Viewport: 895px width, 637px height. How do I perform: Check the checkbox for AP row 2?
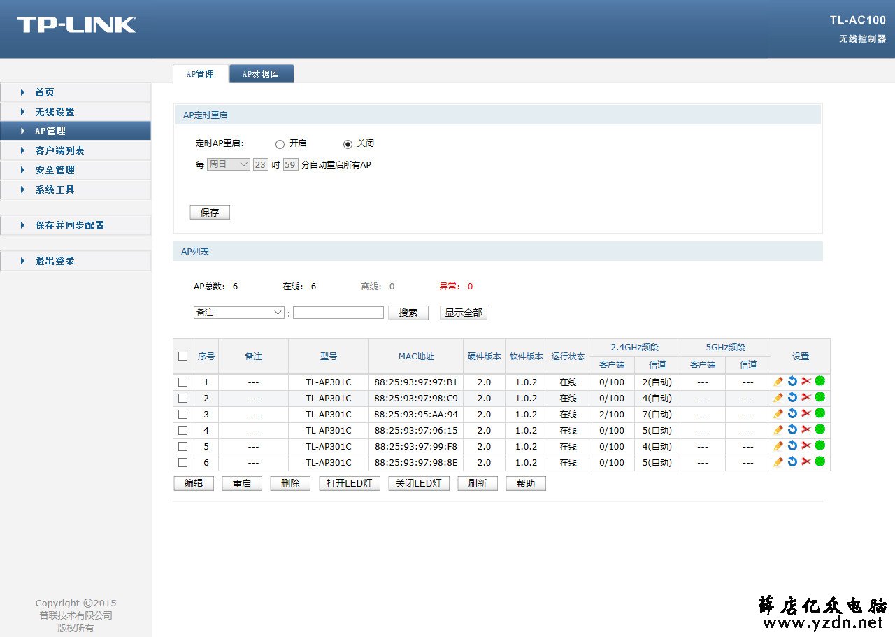click(x=183, y=398)
